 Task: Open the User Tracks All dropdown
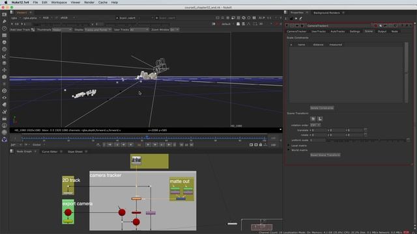coord(139,30)
